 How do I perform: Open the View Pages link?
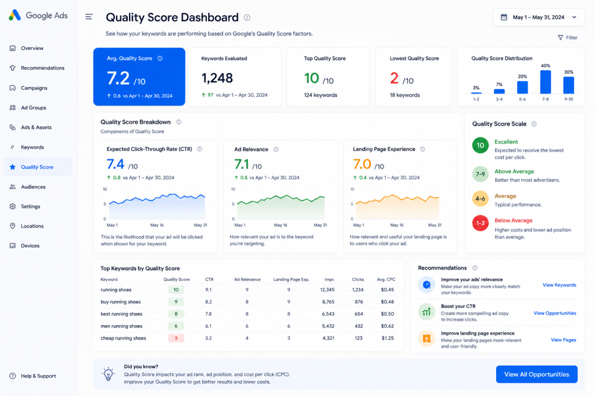click(563, 340)
